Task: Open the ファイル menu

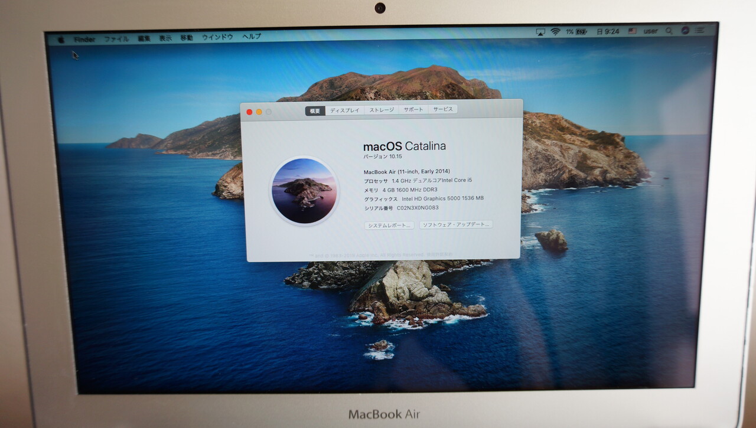Action: [x=116, y=39]
